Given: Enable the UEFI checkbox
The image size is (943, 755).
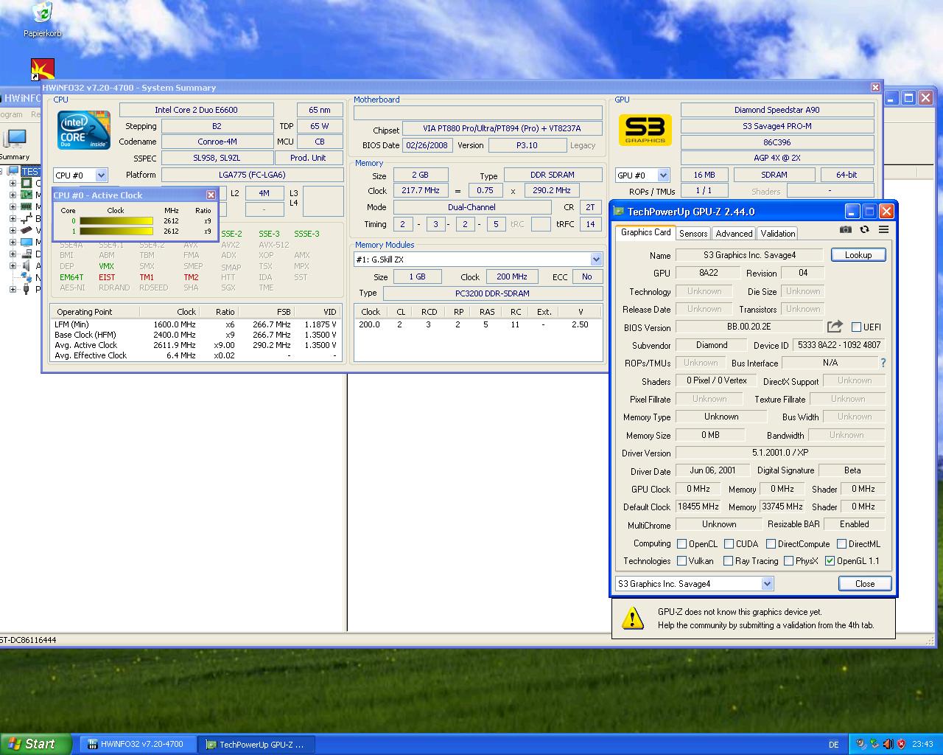Looking at the screenshot, I should point(856,327).
